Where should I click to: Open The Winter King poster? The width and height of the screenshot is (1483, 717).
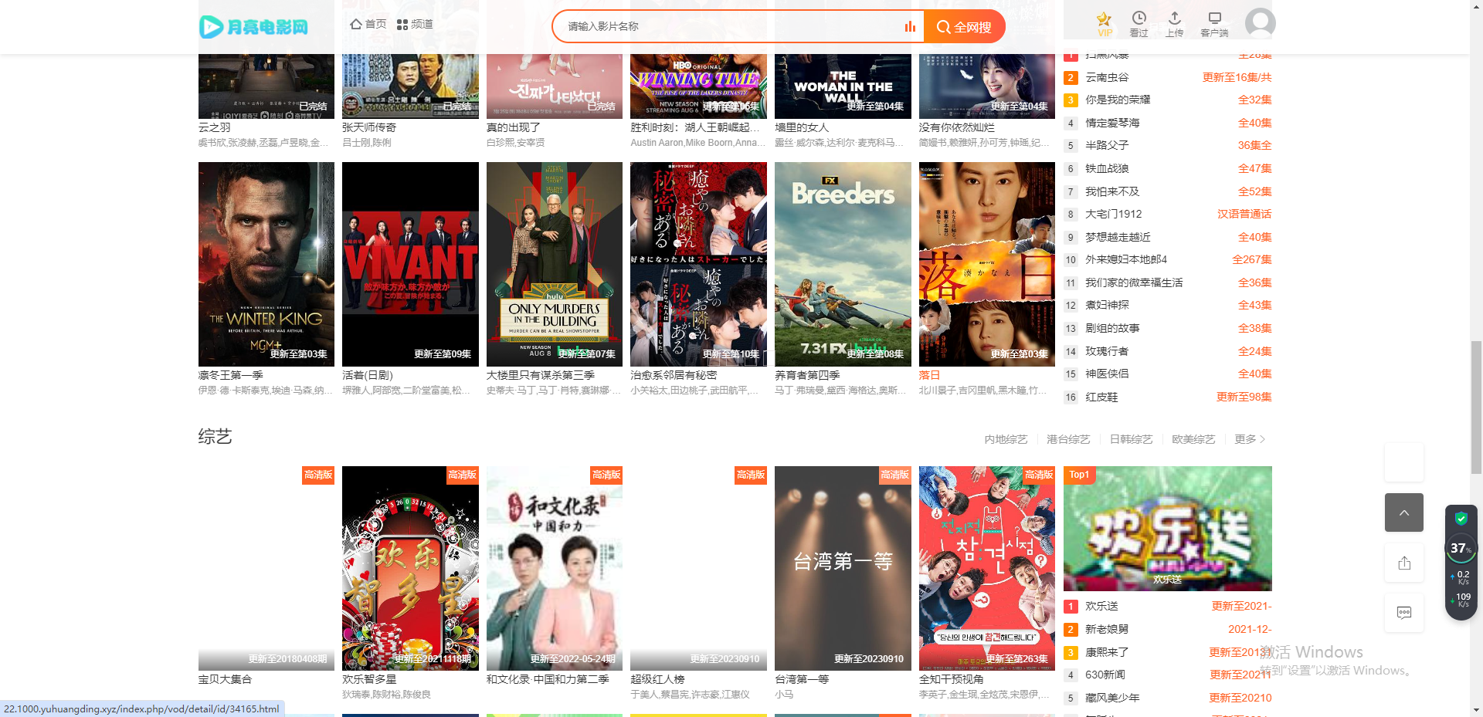click(266, 264)
